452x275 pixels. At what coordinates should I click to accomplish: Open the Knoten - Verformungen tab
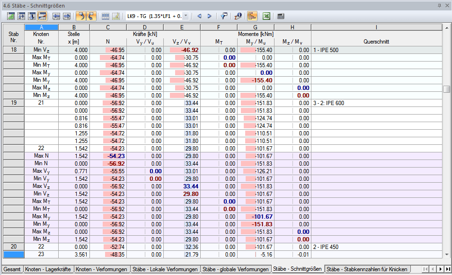pos(101,269)
